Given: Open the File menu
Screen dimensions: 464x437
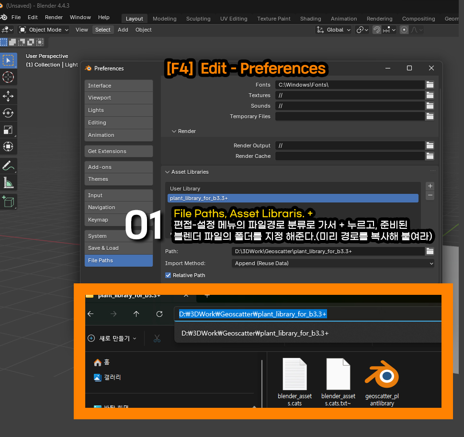Looking at the screenshot, I should click(x=16, y=17).
